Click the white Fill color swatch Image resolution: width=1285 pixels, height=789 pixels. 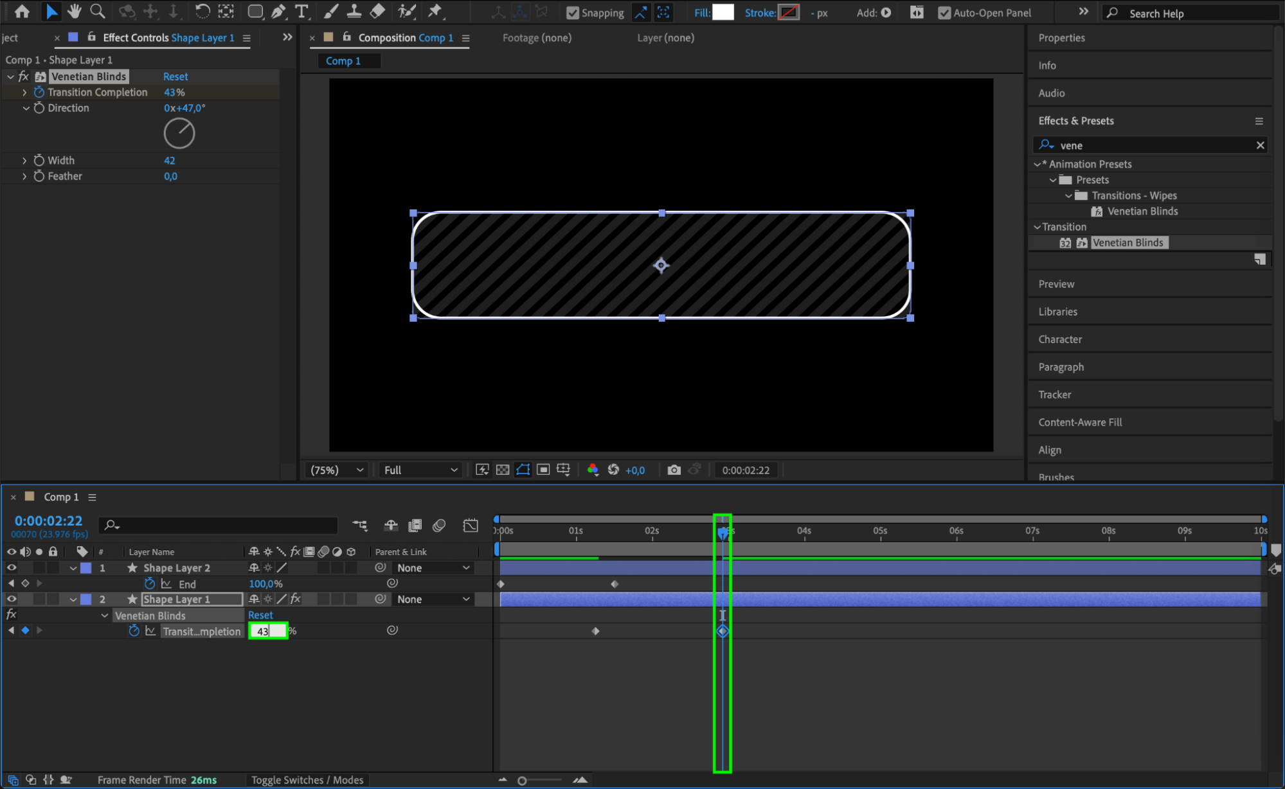[723, 12]
